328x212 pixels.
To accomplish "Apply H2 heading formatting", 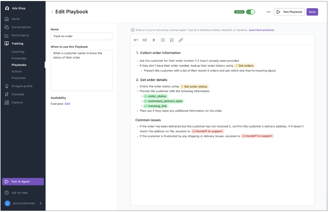I will click(145, 40).
